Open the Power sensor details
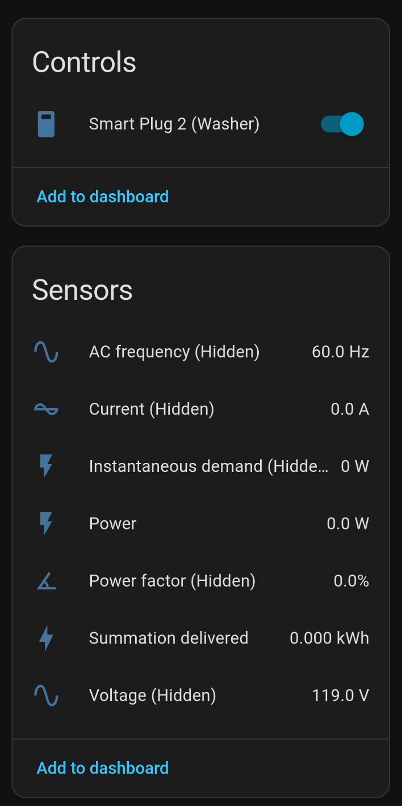402x806 pixels. tap(112, 524)
